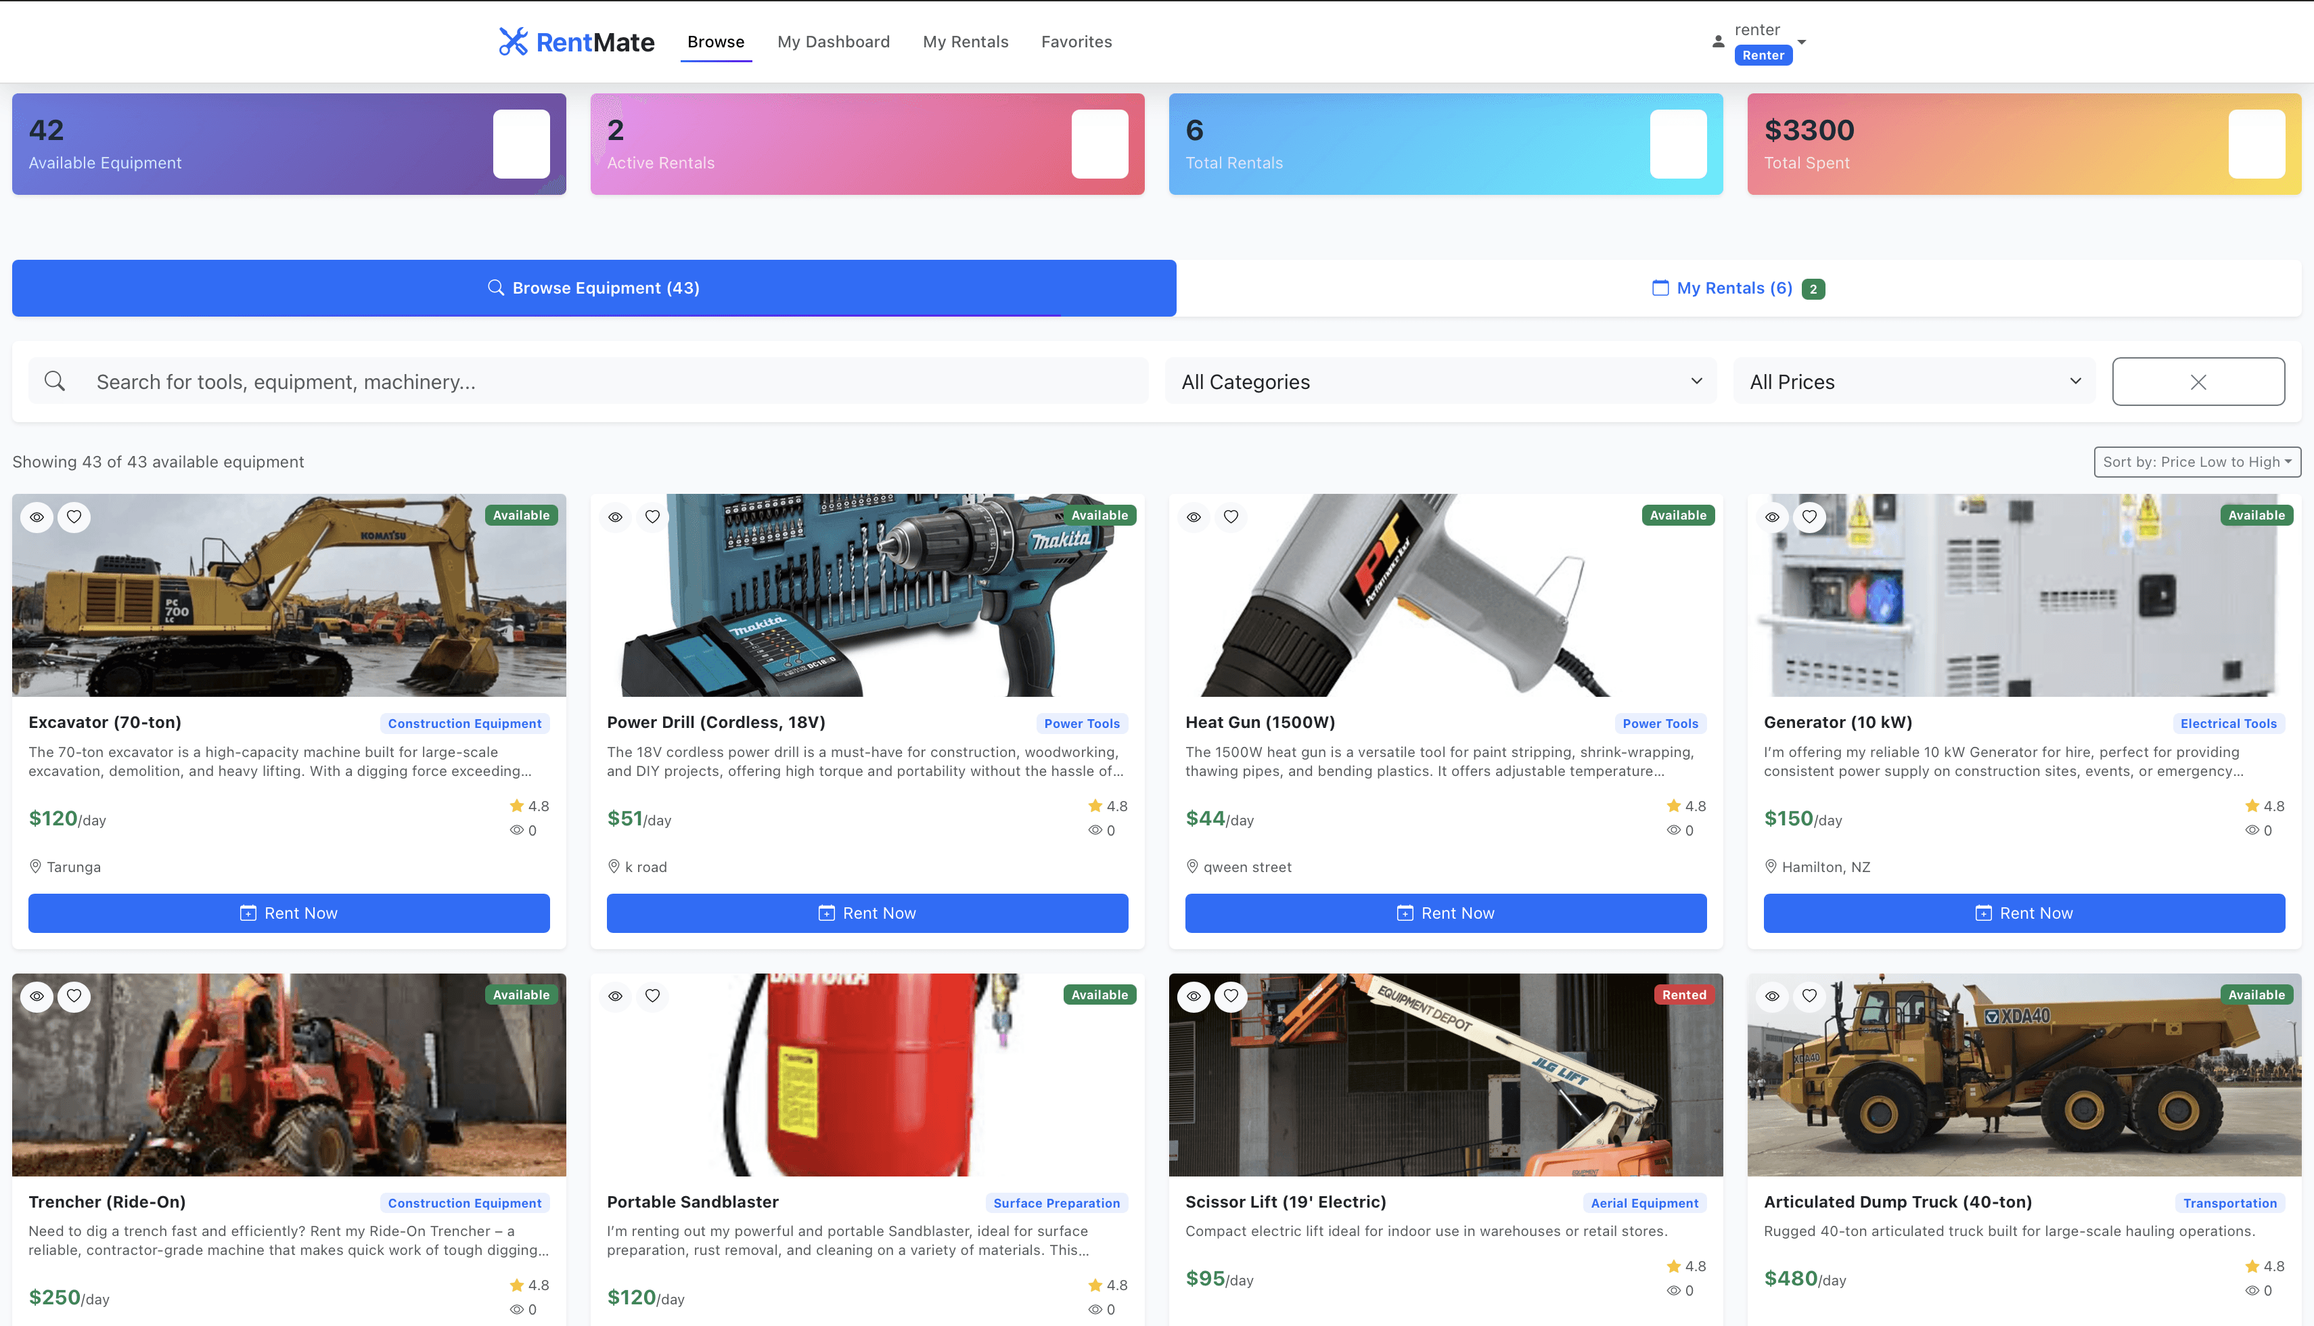Open quick view for the Heat Gun (1500W)
The width and height of the screenshot is (2314, 1326).
pos(1194,516)
